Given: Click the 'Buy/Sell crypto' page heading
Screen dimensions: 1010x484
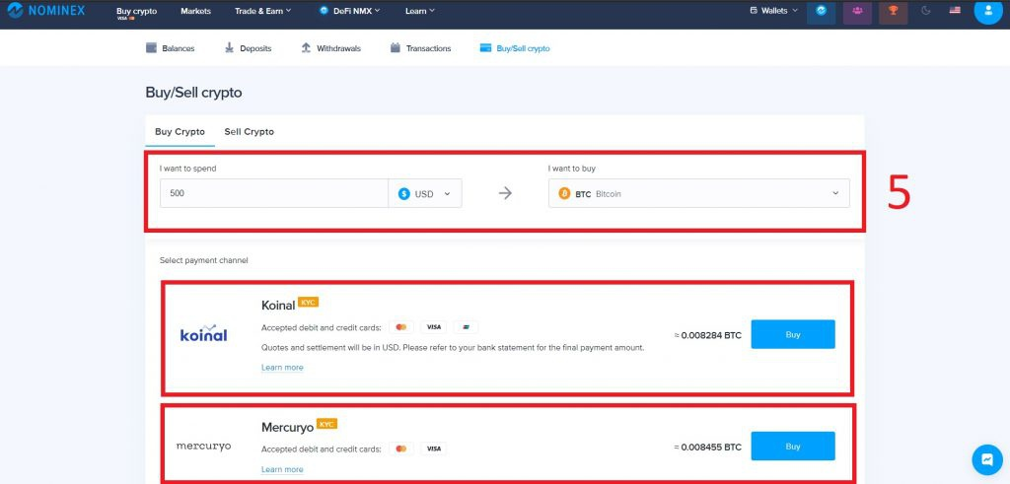Looking at the screenshot, I should coord(194,93).
